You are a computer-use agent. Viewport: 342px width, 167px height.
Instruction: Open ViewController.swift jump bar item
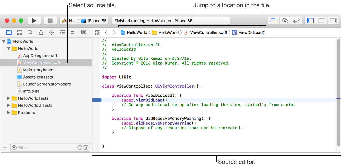[206, 33]
